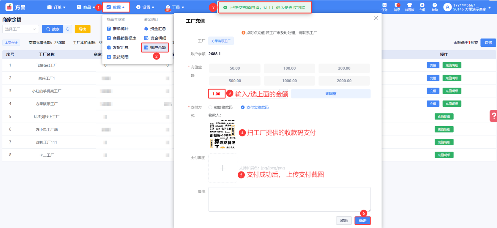Click the 本页合计 tag
Screen dimensions: 497x228
click(11, 43)
